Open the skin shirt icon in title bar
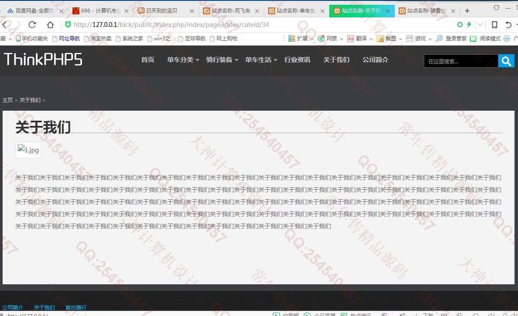 [496, 7]
